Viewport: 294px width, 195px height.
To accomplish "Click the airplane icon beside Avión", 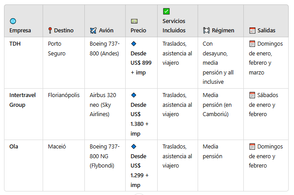I will coord(93,30).
